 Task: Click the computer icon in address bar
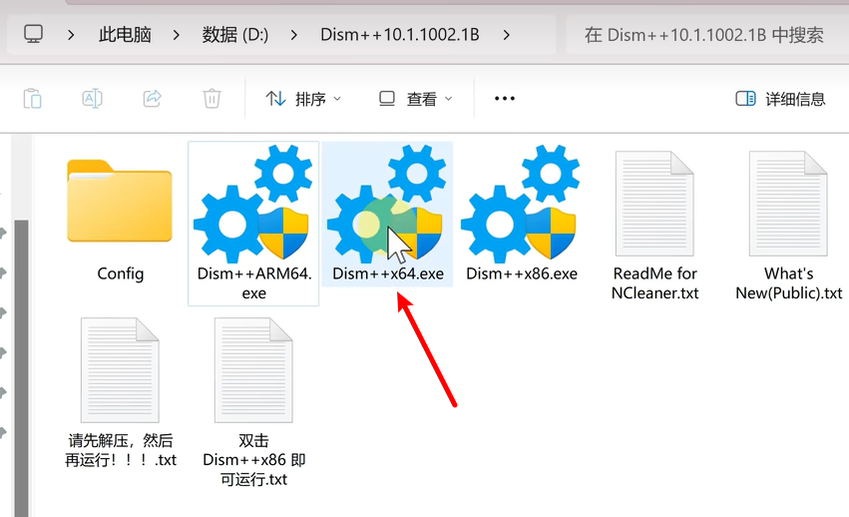pos(33,34)
